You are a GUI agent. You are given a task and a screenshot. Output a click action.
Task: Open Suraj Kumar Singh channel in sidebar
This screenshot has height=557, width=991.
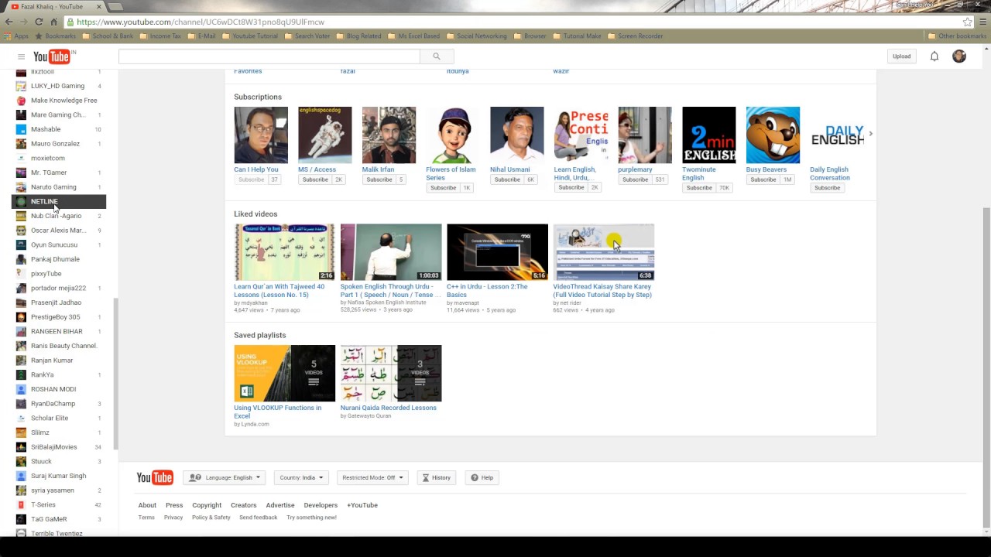coord(59,476)
